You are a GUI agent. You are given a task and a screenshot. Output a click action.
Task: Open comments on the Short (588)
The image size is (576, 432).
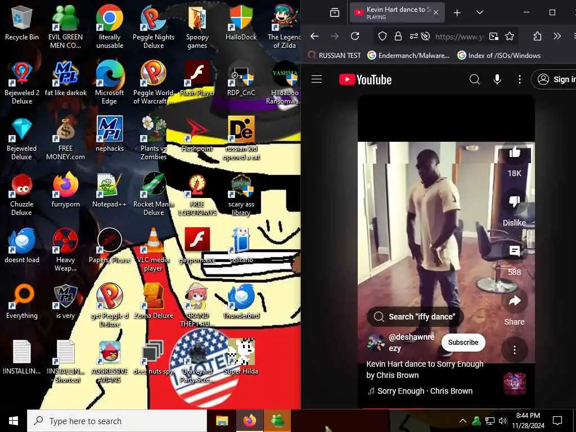point(514,251)
